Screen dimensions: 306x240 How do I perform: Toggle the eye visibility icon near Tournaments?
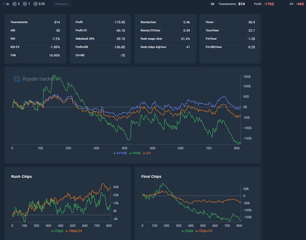coord(212,4)
